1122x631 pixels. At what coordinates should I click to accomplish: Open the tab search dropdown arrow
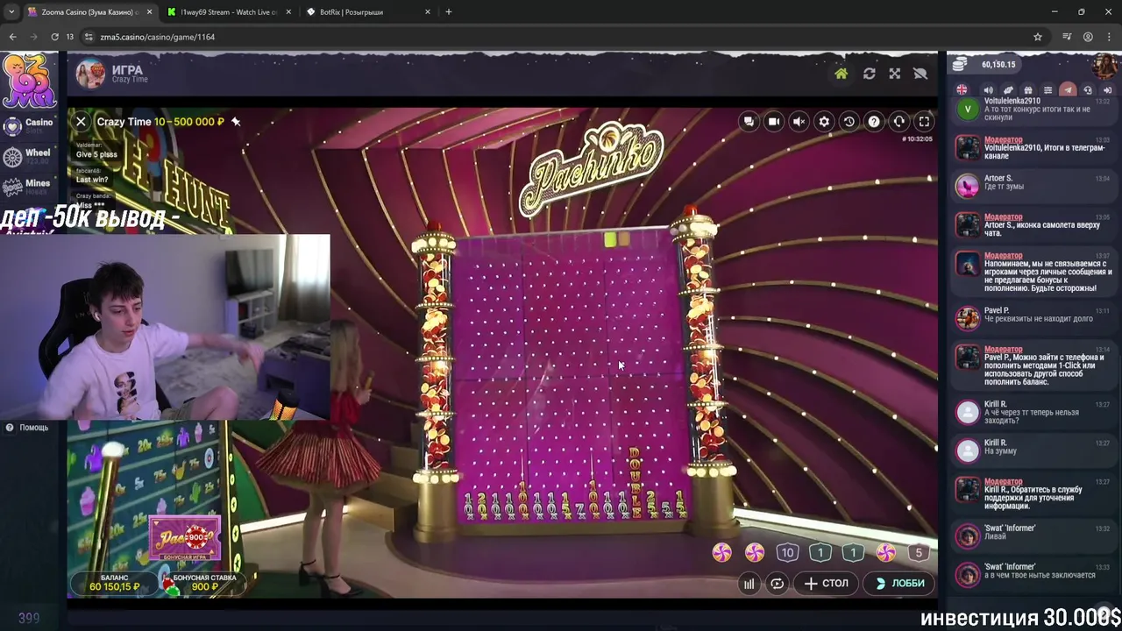click(11, 12)
